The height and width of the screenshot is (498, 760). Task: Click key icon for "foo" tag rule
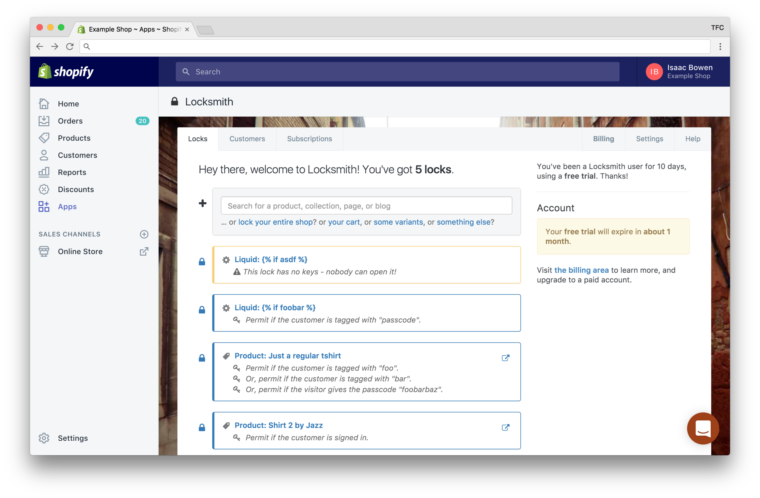(x=237, y=368)
